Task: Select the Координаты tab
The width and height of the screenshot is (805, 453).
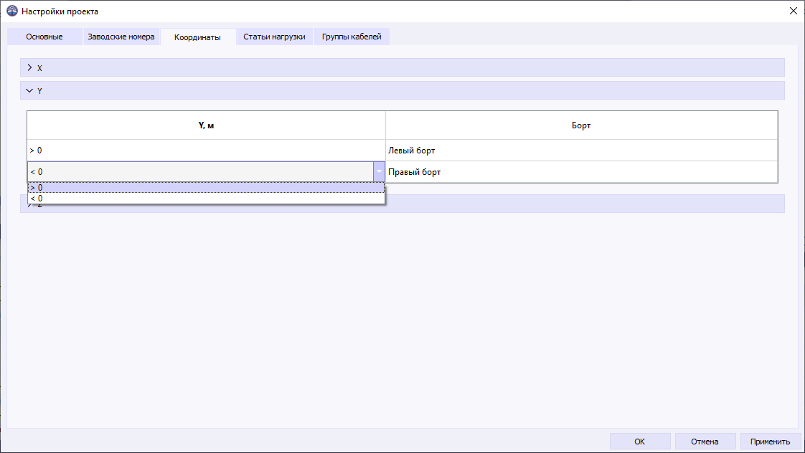Action: (198, 36)
